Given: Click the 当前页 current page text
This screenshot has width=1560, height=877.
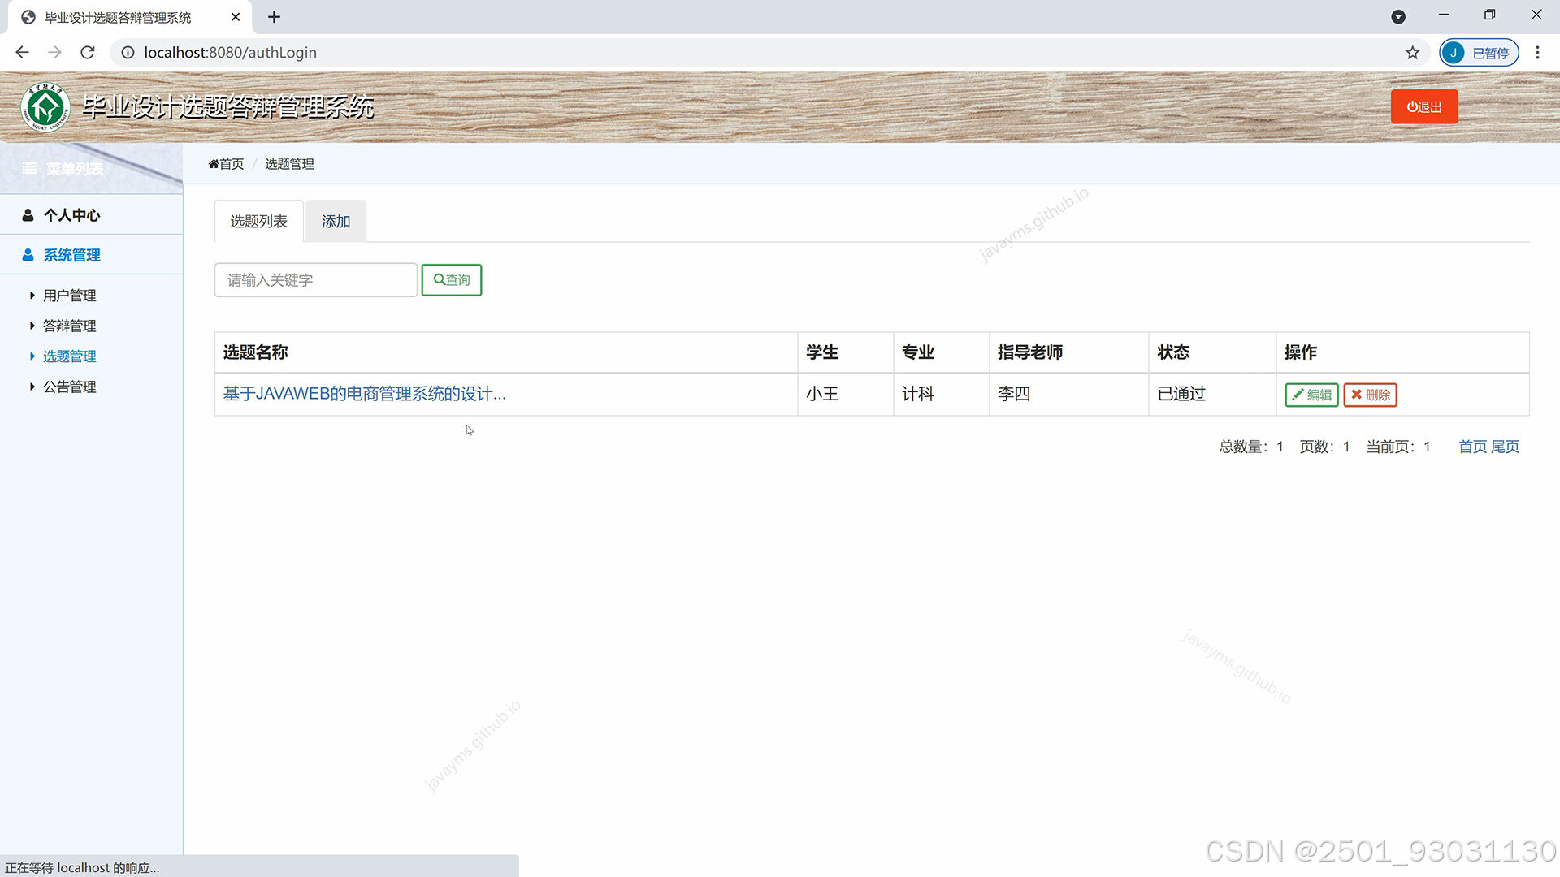Looking at the screenshot, I should tap(1398, 447).
